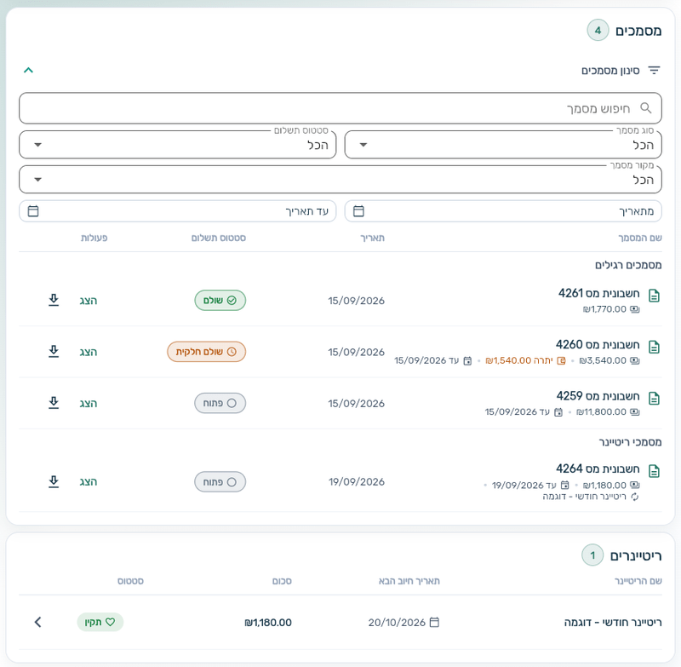Click הצג for invoice 4259

point(89,403)
